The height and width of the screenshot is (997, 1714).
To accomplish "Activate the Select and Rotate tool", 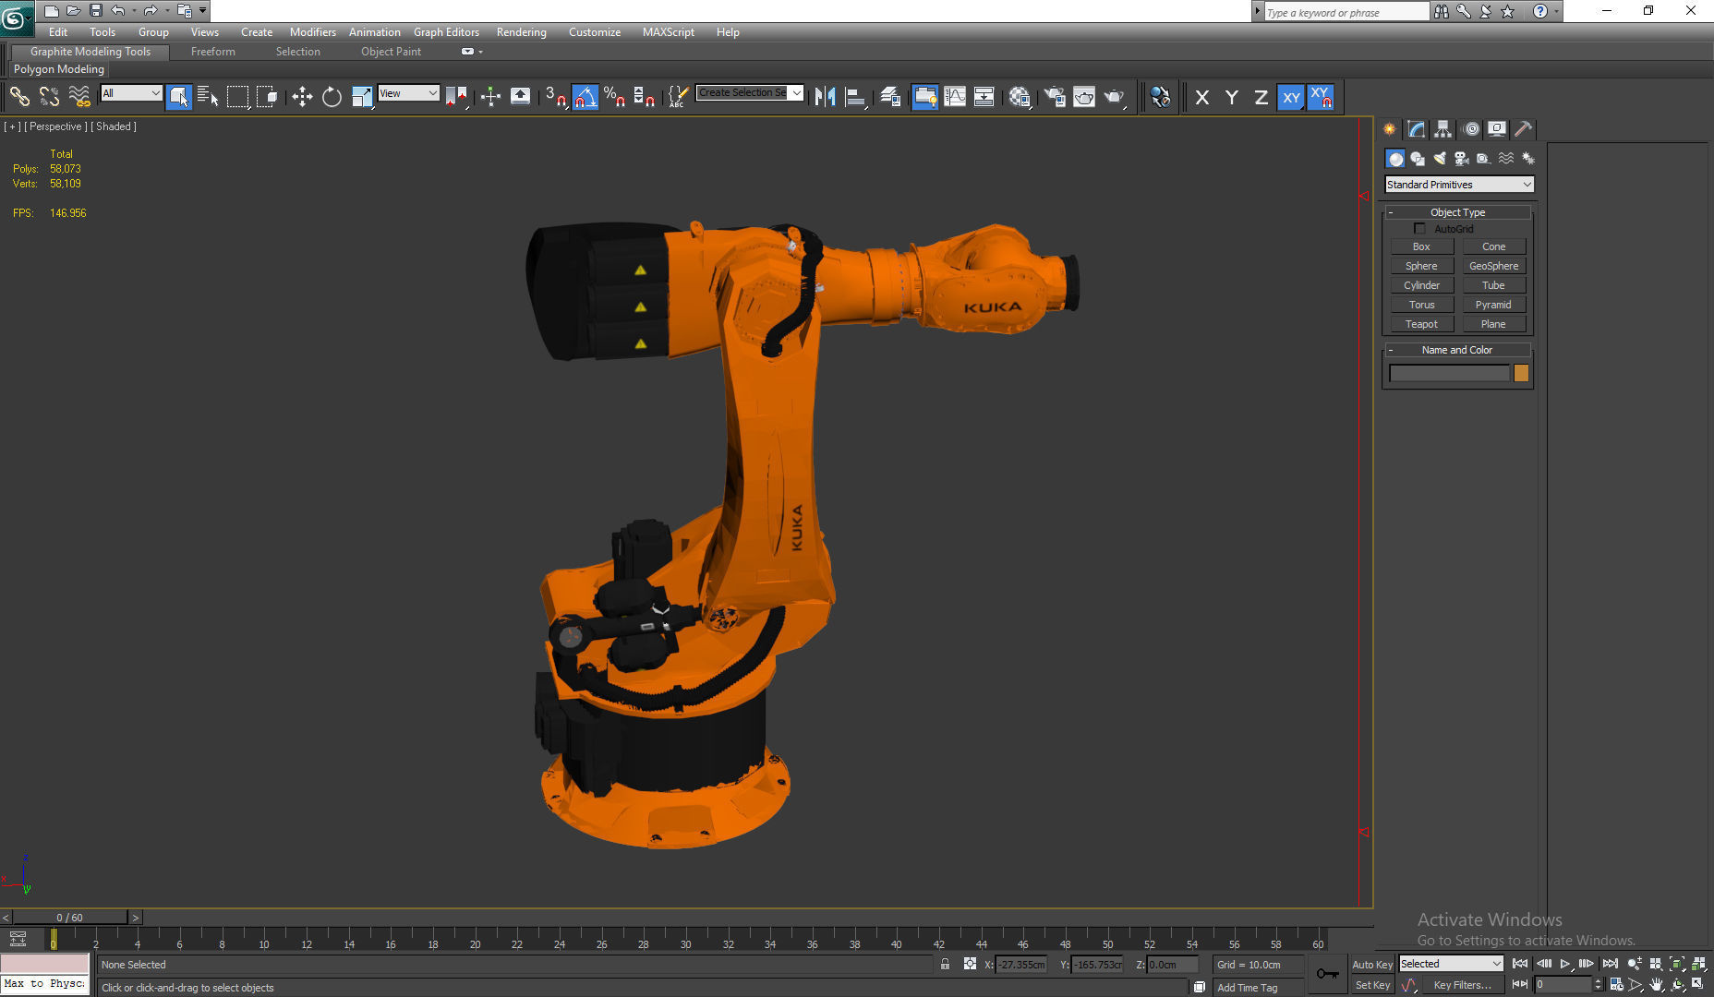I will click(x=332, y=96).
